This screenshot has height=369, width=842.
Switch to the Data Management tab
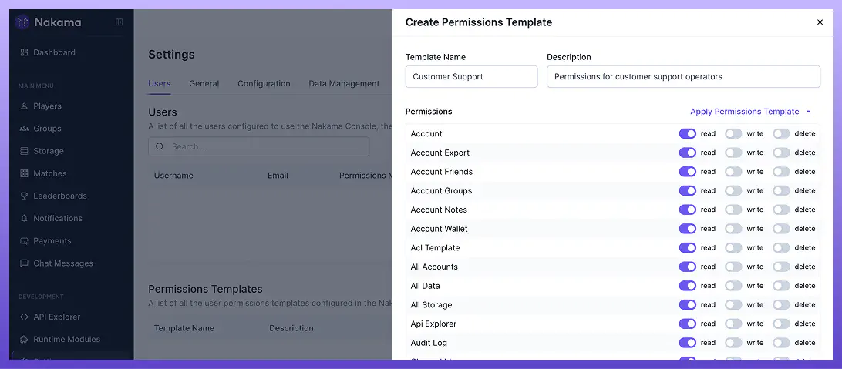pos(344,84)
